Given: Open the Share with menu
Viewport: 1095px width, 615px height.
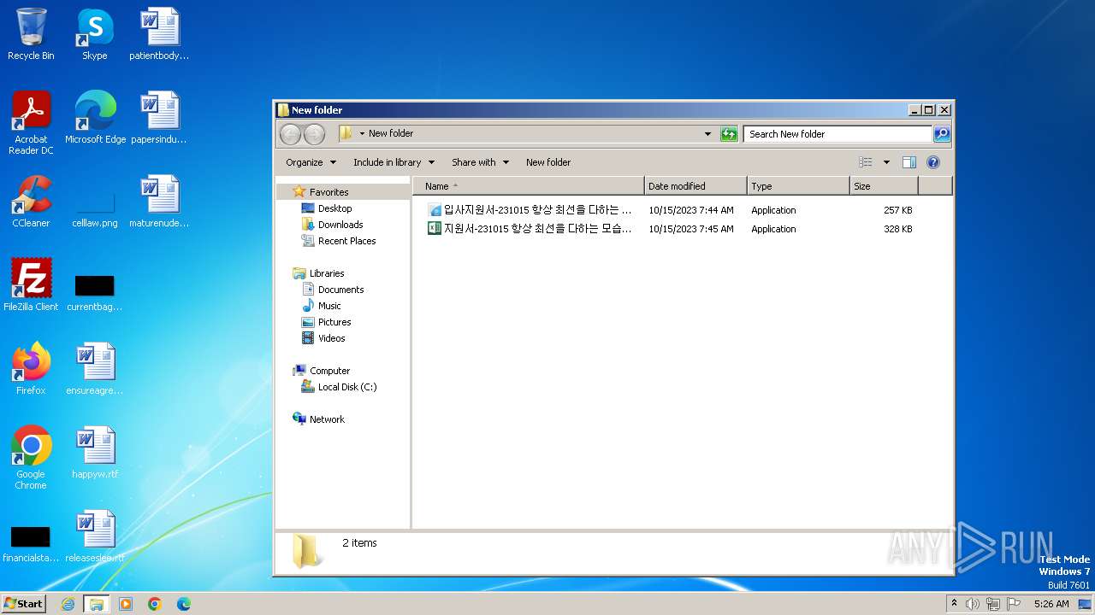Looking at the screenshot, I should (480, 162).
